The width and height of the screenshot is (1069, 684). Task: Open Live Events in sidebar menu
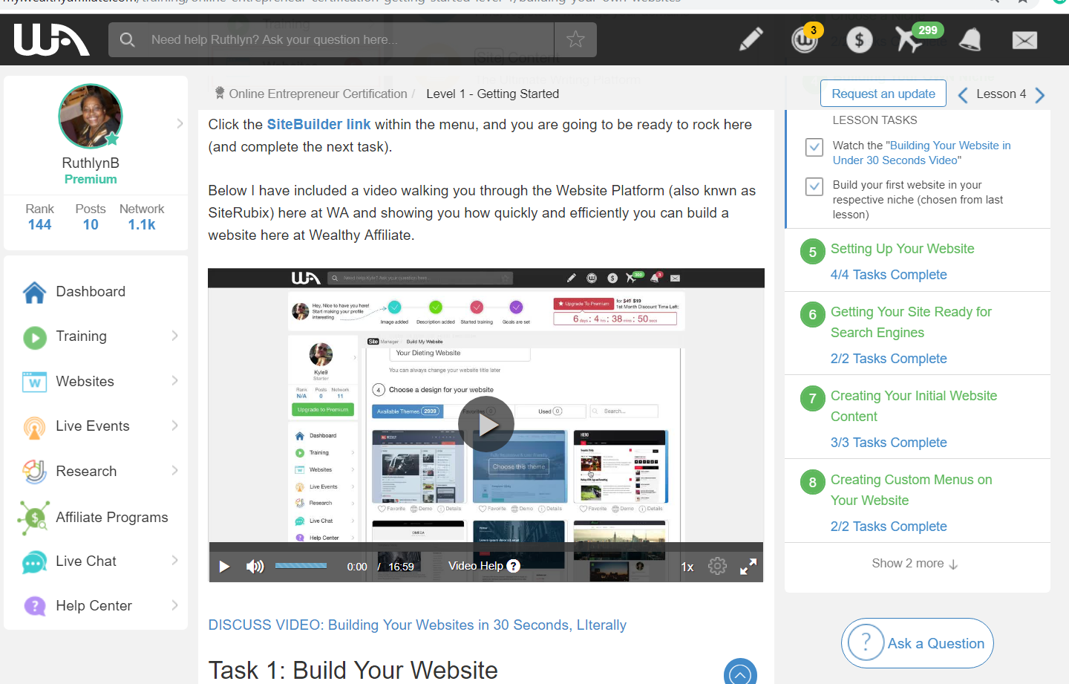(93, 426)
